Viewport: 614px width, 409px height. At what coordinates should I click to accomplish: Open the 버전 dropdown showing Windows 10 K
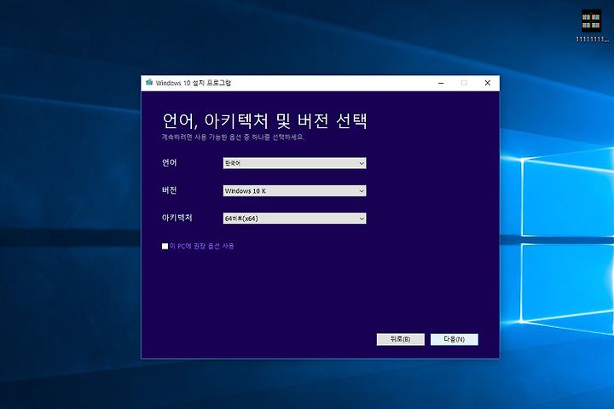click(x=294, y=191)
